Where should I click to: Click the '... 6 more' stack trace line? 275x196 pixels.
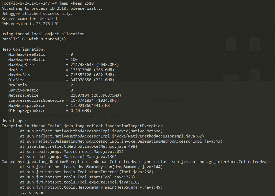click(31, 192)
